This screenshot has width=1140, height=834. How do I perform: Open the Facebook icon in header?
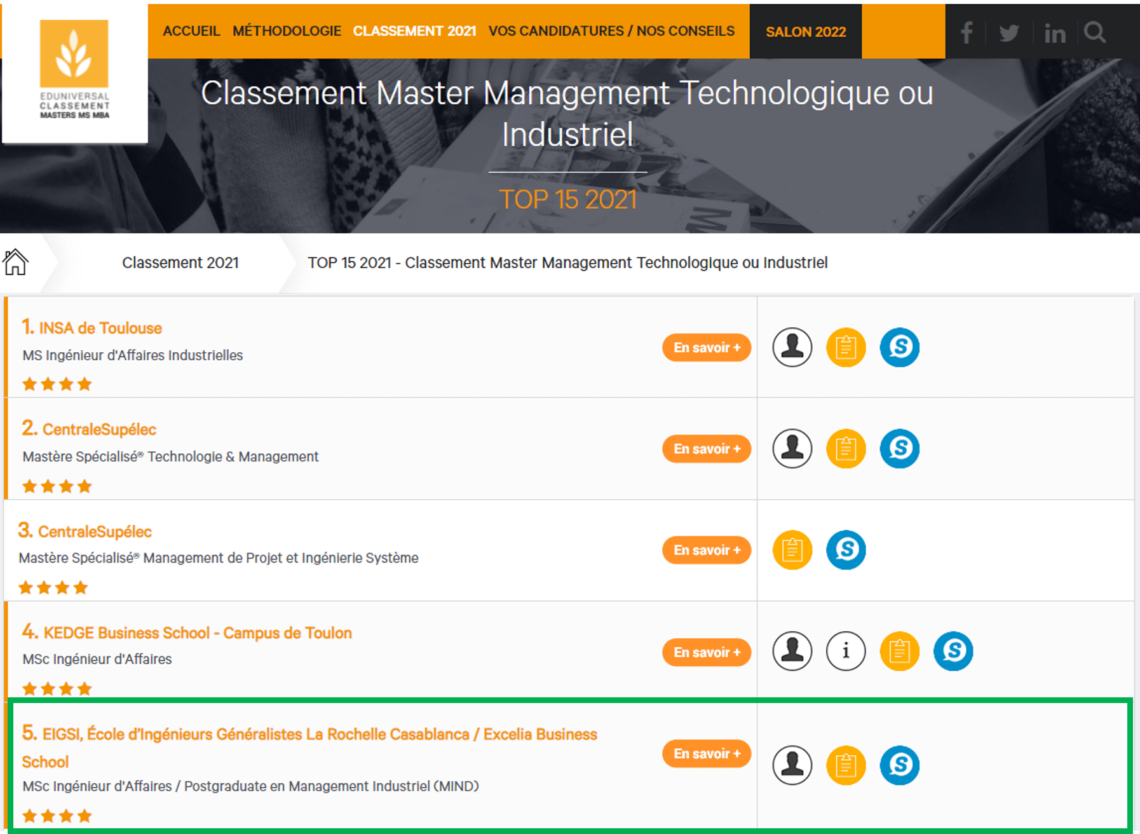pos(967,32)
